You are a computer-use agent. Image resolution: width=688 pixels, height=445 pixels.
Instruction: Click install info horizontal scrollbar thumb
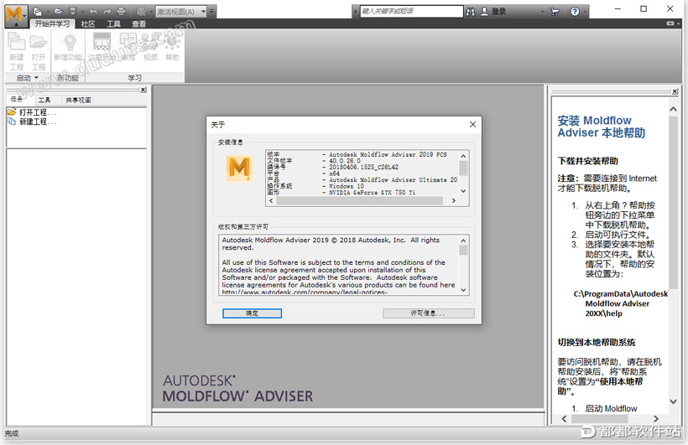click(359, 200)
